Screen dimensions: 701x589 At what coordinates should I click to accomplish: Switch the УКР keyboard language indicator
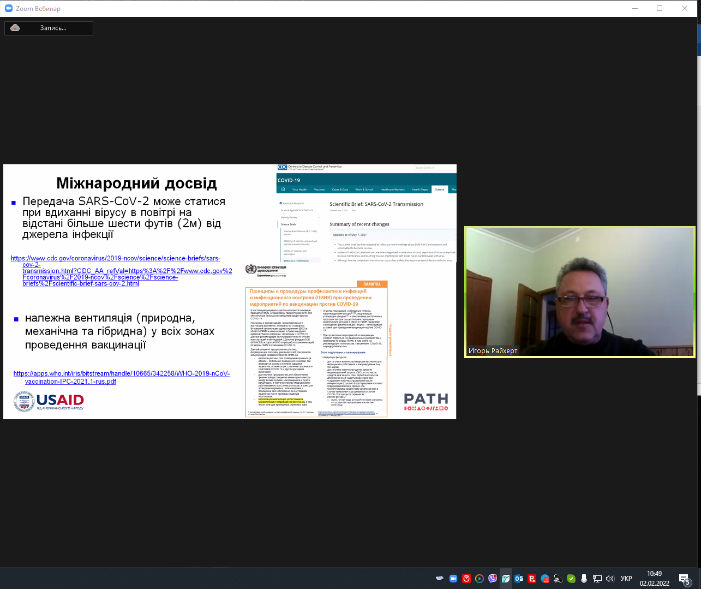(x=626, y=579)
